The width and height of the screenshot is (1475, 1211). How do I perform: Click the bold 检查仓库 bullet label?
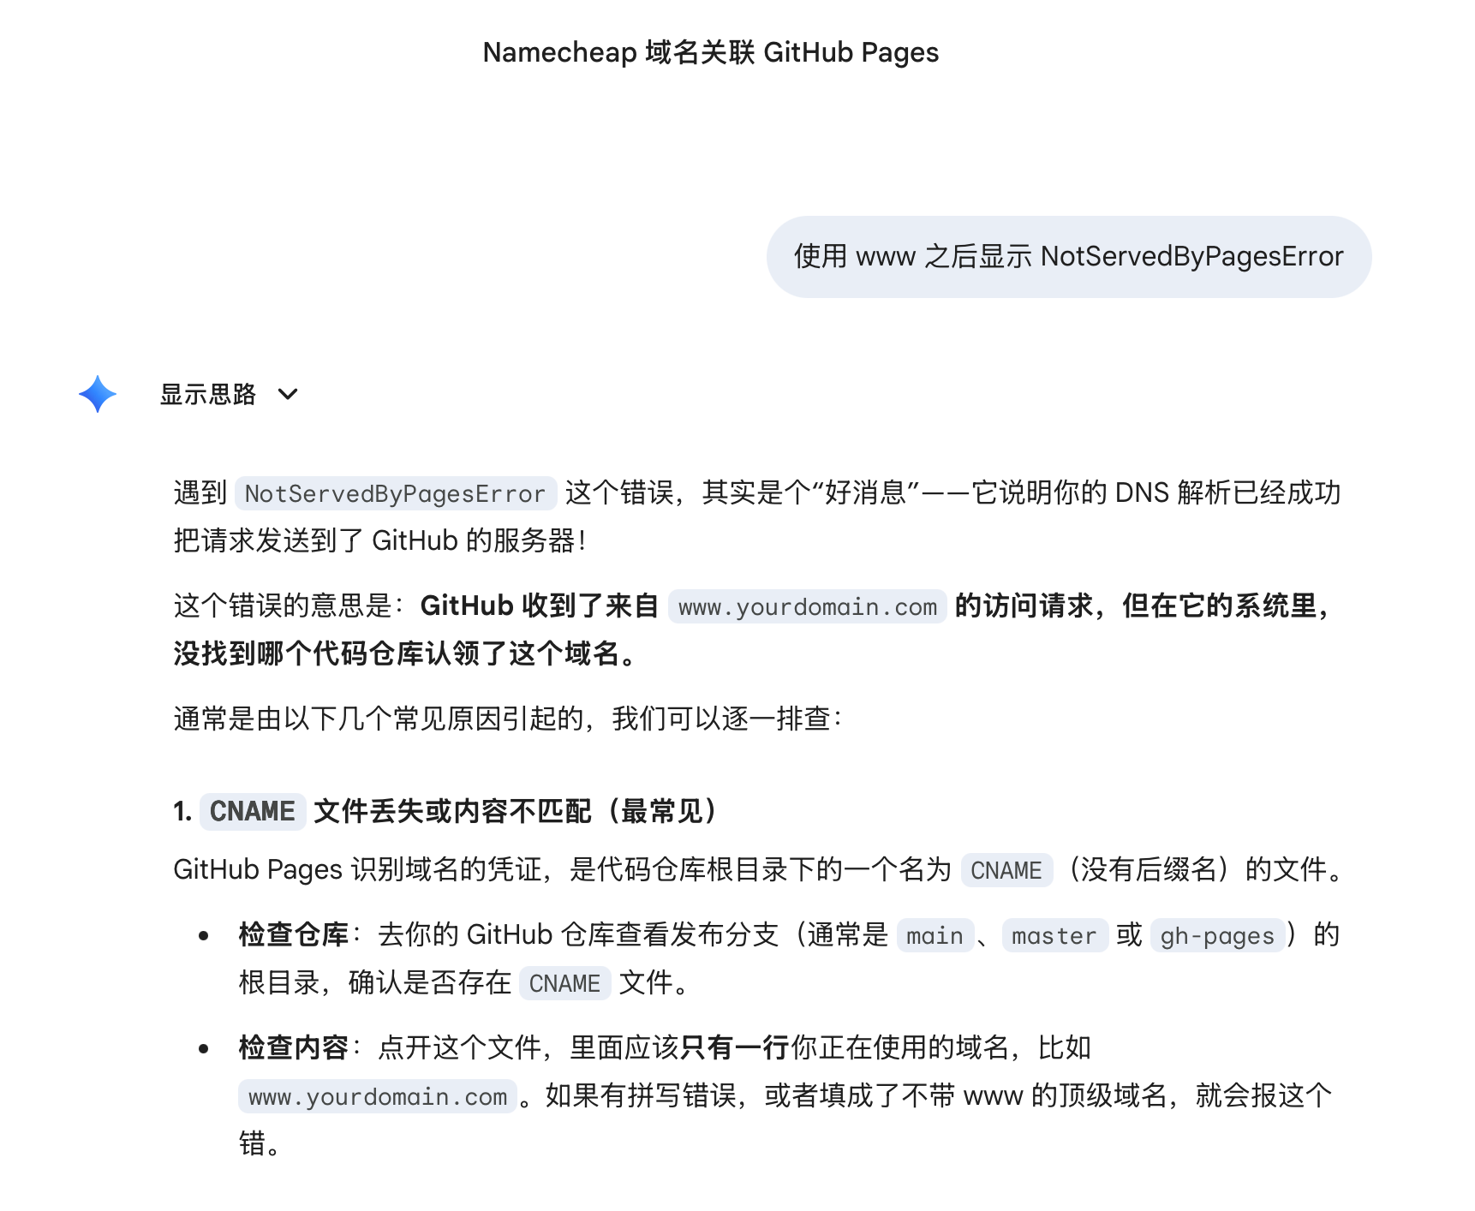point(293,934)
